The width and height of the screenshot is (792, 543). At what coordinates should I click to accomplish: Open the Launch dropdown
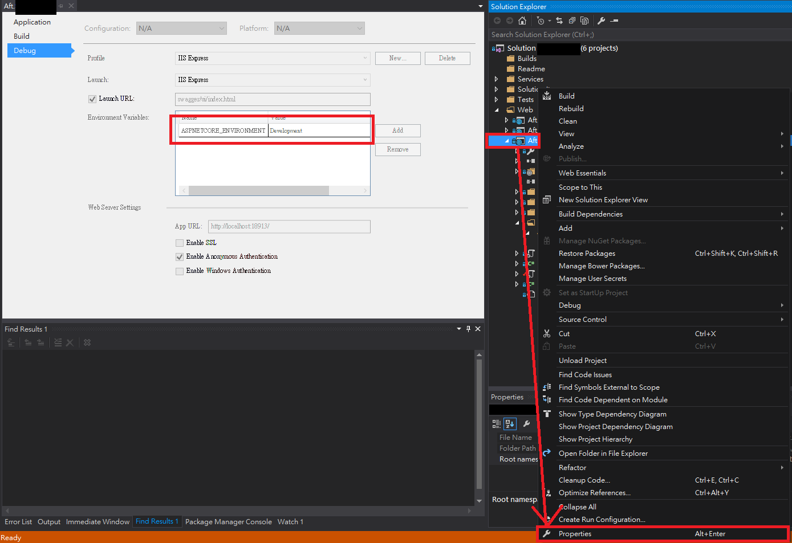273,80
